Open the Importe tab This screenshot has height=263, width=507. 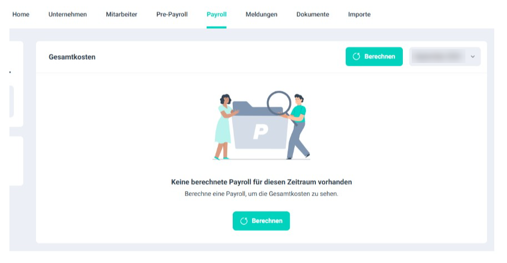[x=359, y=14]
